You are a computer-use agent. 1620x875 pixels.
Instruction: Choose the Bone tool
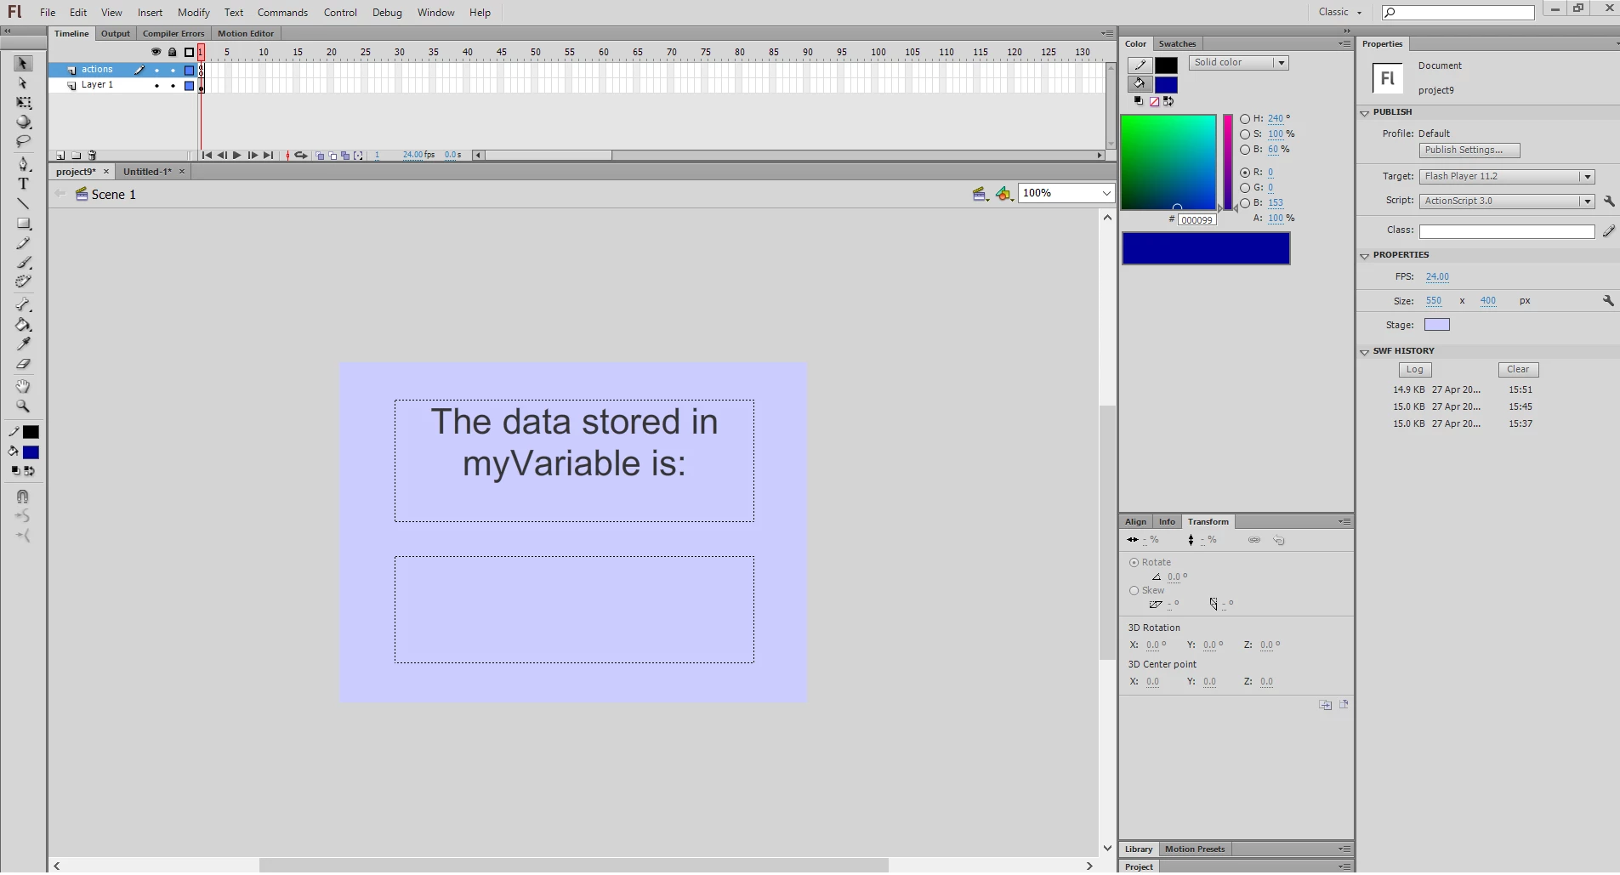pyautogui.click(x=23, y=304)
